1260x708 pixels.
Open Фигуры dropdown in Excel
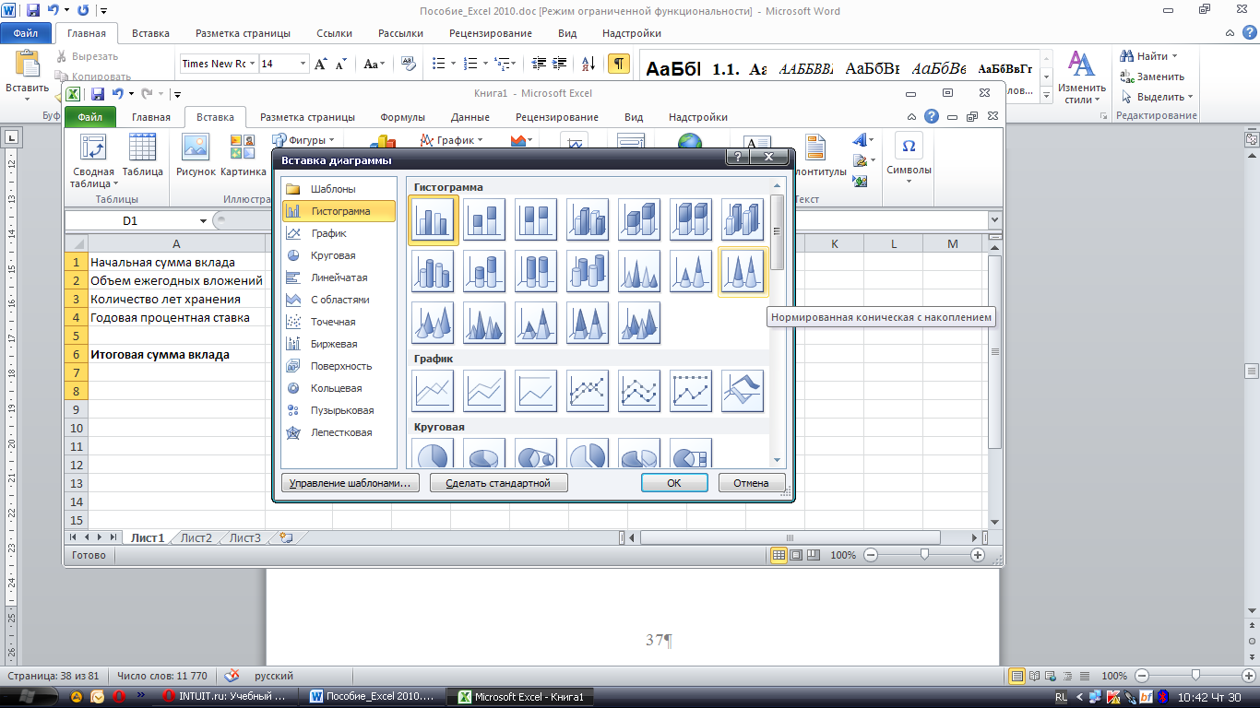304,140
